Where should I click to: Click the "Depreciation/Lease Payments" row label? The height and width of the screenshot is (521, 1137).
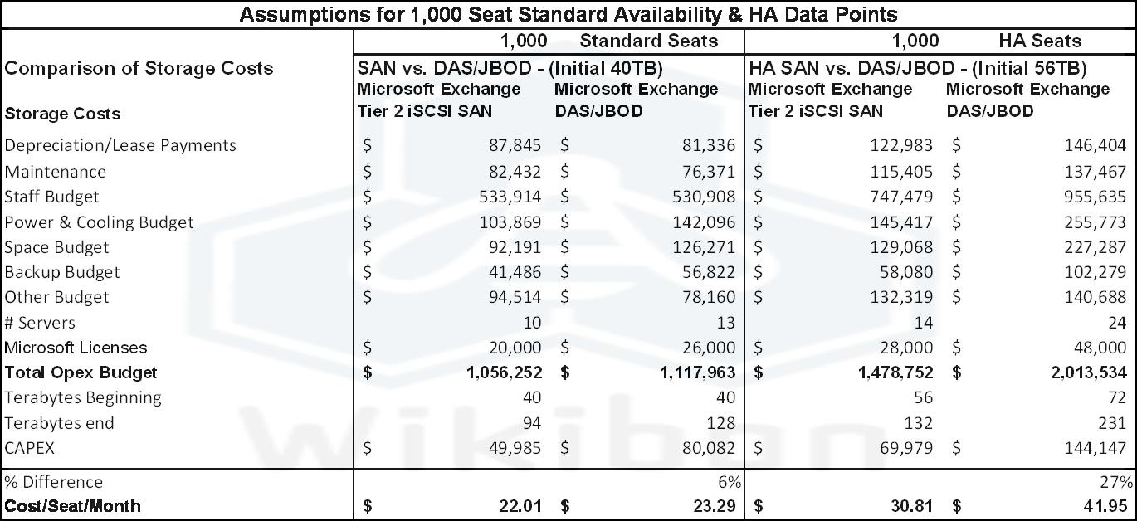(x=120, y=145)
